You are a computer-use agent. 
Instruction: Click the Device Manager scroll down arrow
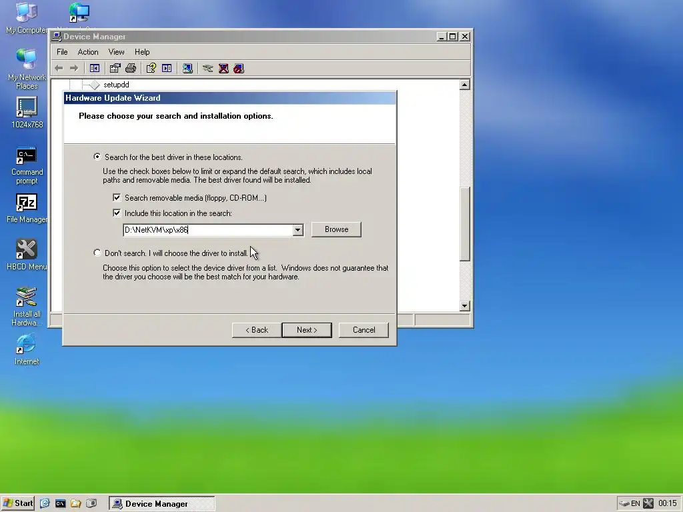[x=465, y=305]
